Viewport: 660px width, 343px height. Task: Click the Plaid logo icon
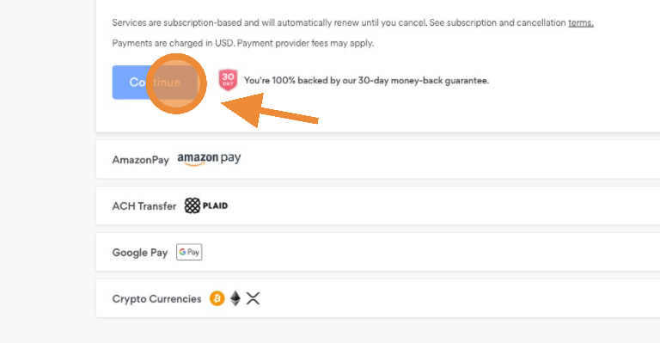(x=206, y=205)
